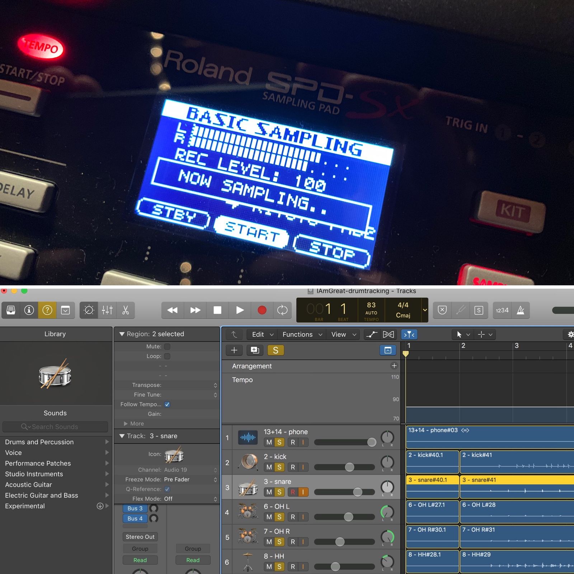Open the Mixer from the control bar
The width and height of the screenshot is (574, 574).
(x=107, y=310)
